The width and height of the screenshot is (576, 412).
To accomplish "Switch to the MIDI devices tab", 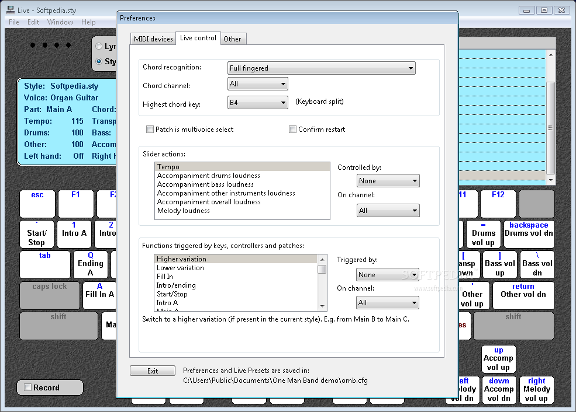I will click(x=153, y=39).
